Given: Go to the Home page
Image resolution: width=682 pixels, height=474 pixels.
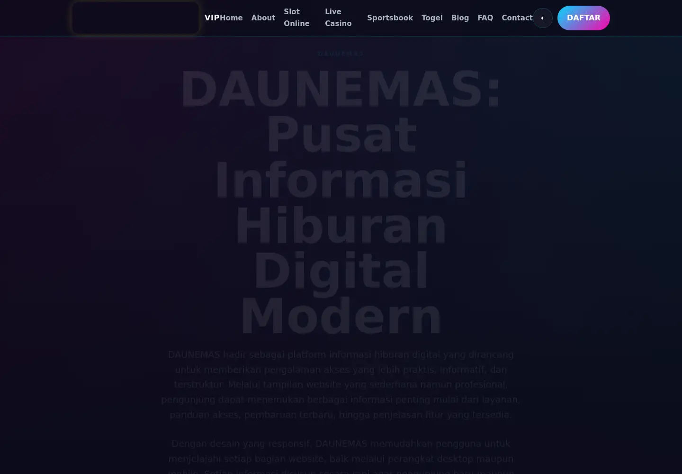Looking at the screenshot, I should pos(231,18).
